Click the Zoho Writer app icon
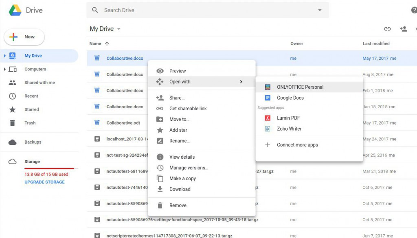This screenshot has width=417, height=238. (x=268, y=129)
